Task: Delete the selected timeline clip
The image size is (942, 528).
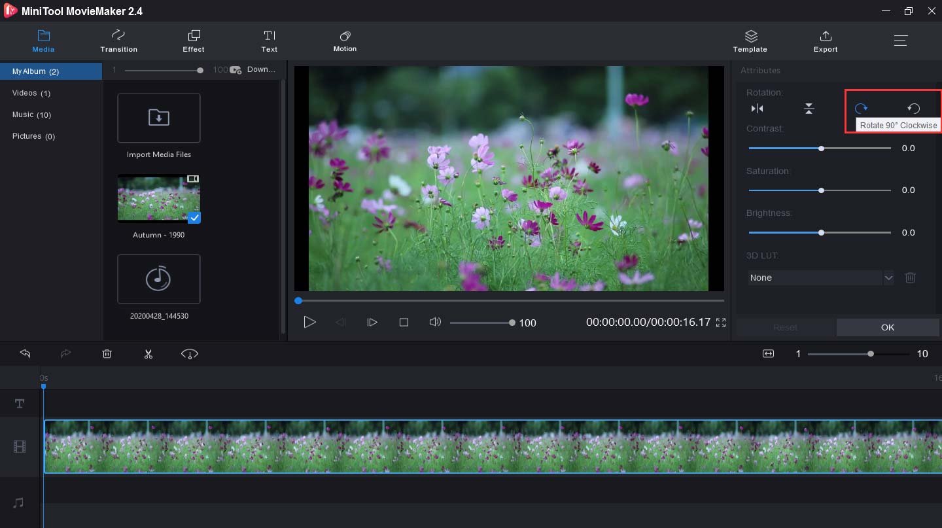Action: pyautogui.click(x=107, y=353)
